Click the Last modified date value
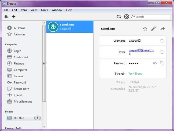 coord(142,89)
